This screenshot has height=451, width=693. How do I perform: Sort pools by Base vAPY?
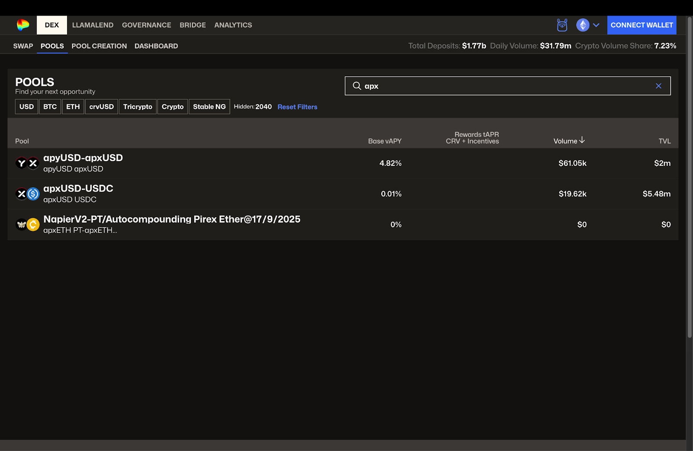[x=385, y=141]
